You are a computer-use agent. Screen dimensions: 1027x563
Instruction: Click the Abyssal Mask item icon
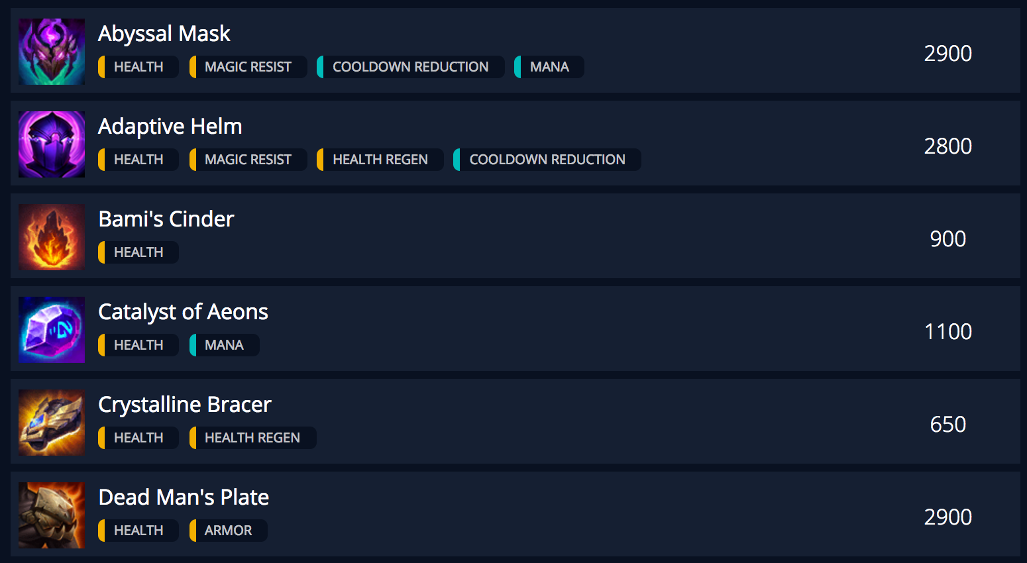[51, 52]
